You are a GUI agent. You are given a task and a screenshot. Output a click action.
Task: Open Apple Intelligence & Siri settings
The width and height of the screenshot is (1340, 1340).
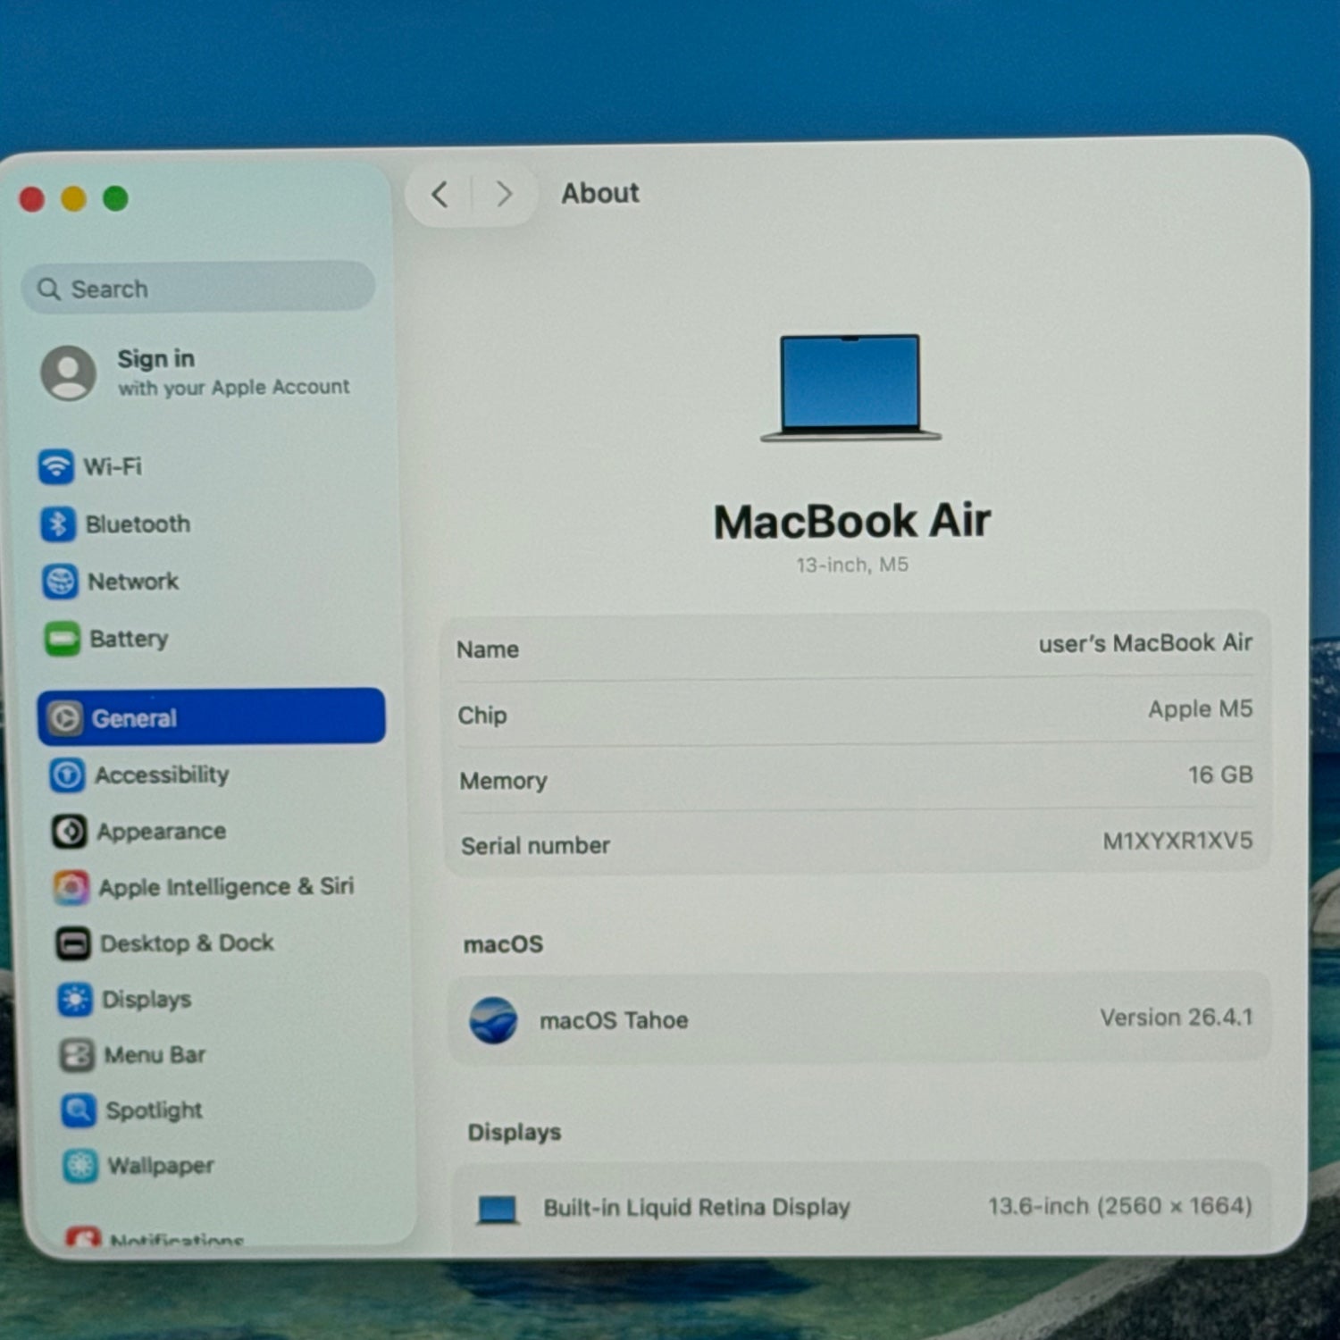(x=218, y=887)
